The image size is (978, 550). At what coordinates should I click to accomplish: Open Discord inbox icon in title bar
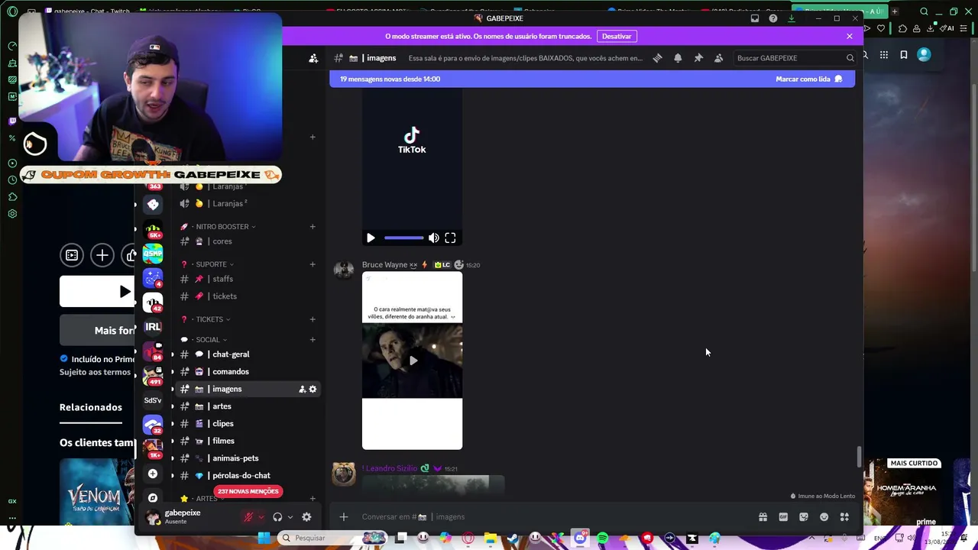coord(755,18)
